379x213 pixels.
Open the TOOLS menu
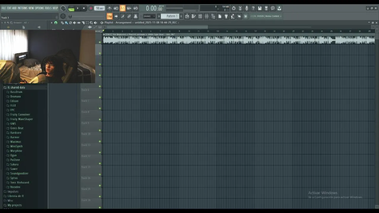(48, 8)
